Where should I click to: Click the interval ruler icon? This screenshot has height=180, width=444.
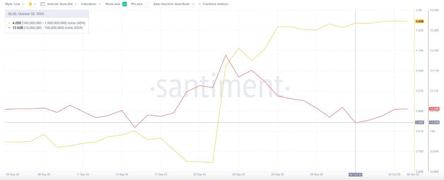pos(43,4)
